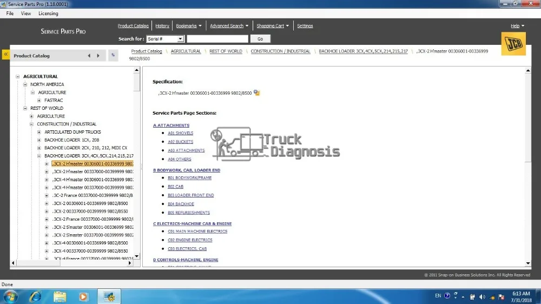This screenshot has width=541, height=304.
Task: Open the Windows Start menu
Action: (x=10, y=297)
